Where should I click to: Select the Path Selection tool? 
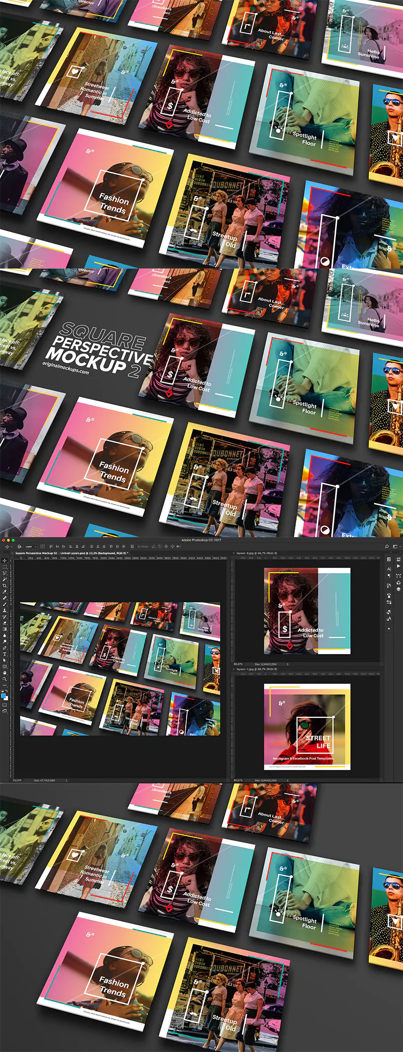click(x=4, y=660)
